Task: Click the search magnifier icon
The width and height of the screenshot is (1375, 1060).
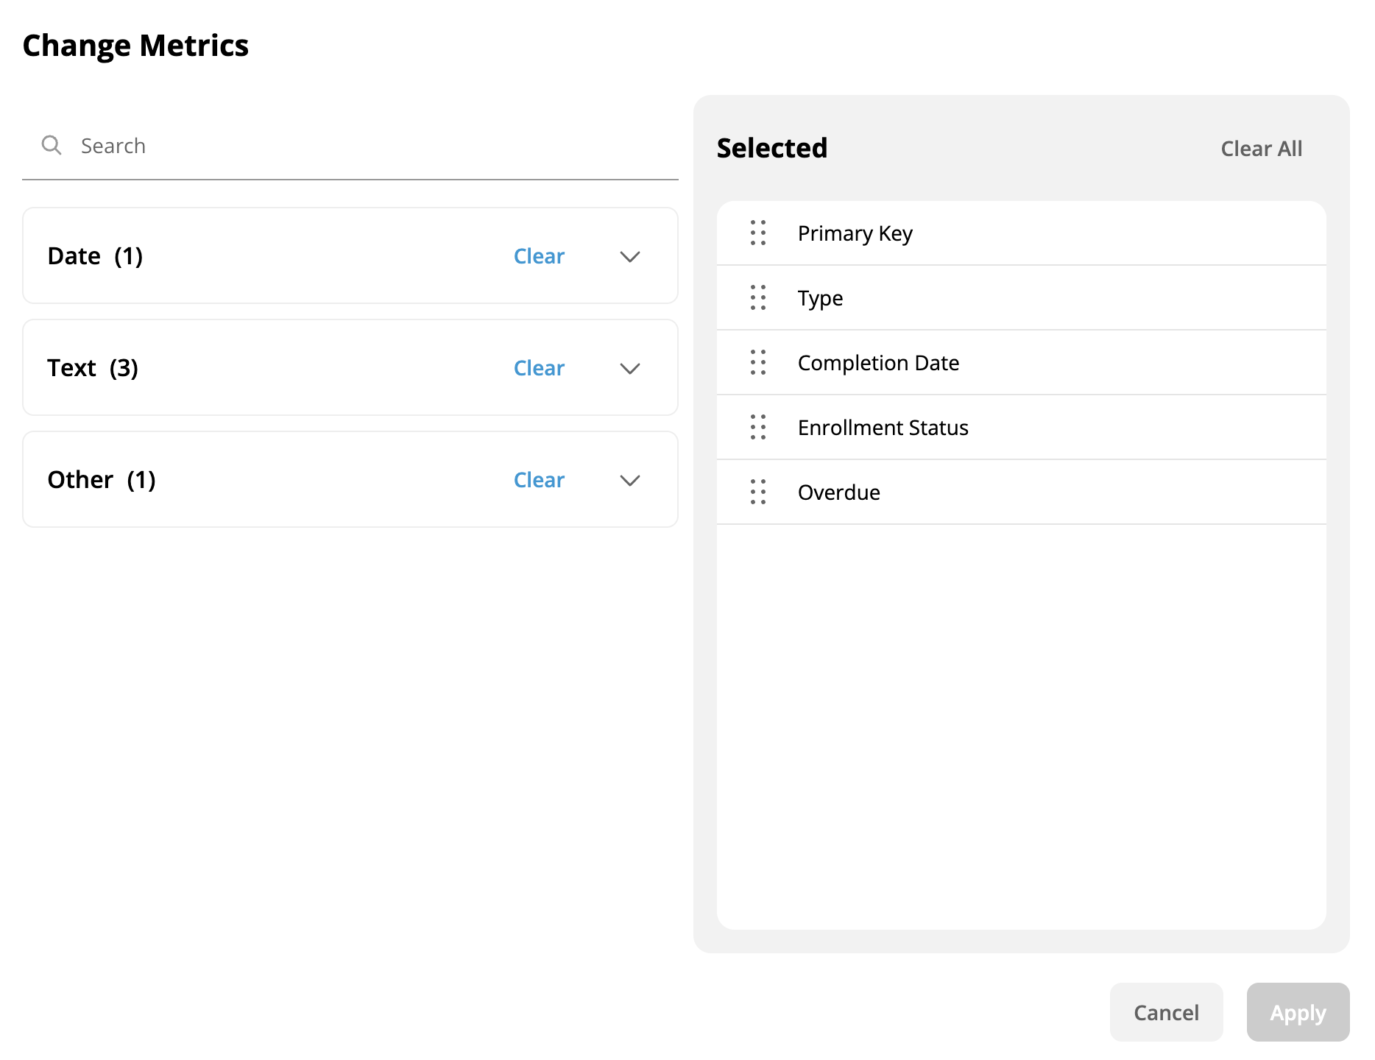Action: coord(52,145)
